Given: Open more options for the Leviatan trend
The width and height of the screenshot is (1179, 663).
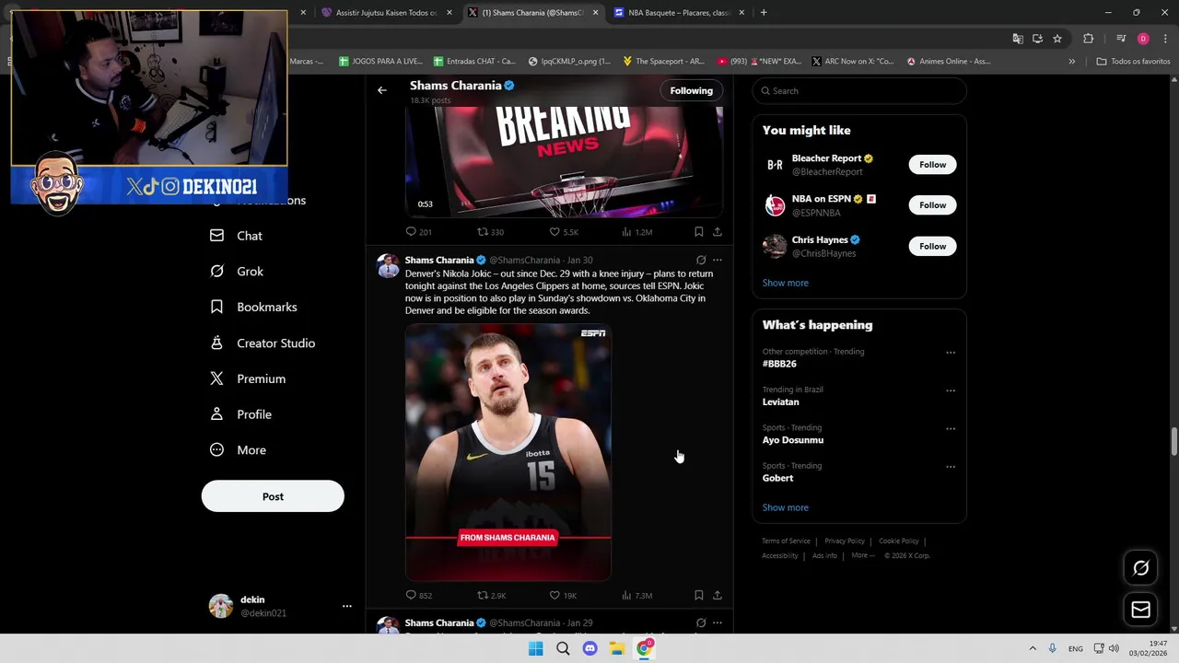Looking at the screenshot, I should coord(951,390).
